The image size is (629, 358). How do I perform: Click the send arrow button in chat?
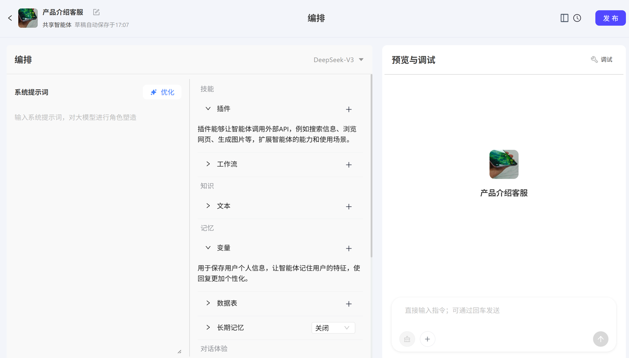[x=600, y=339]
